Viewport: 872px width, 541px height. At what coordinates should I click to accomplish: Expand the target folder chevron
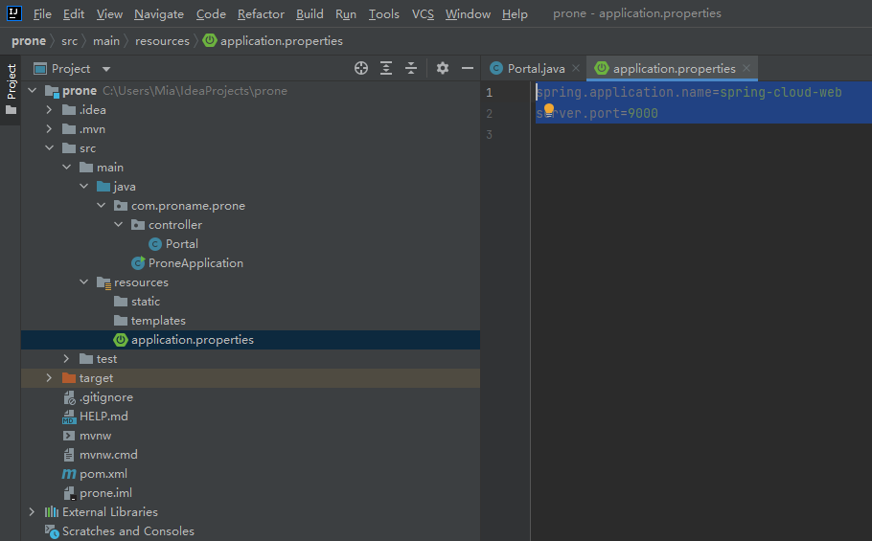coord(49,377)
